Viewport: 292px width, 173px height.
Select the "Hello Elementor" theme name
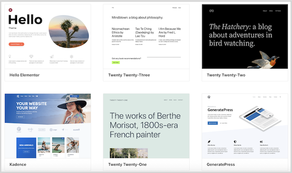[x=25, y=75]
